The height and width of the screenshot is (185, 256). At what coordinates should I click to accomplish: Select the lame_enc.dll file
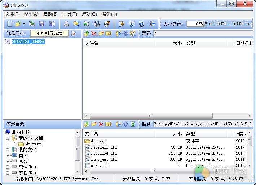click(104, 159)
